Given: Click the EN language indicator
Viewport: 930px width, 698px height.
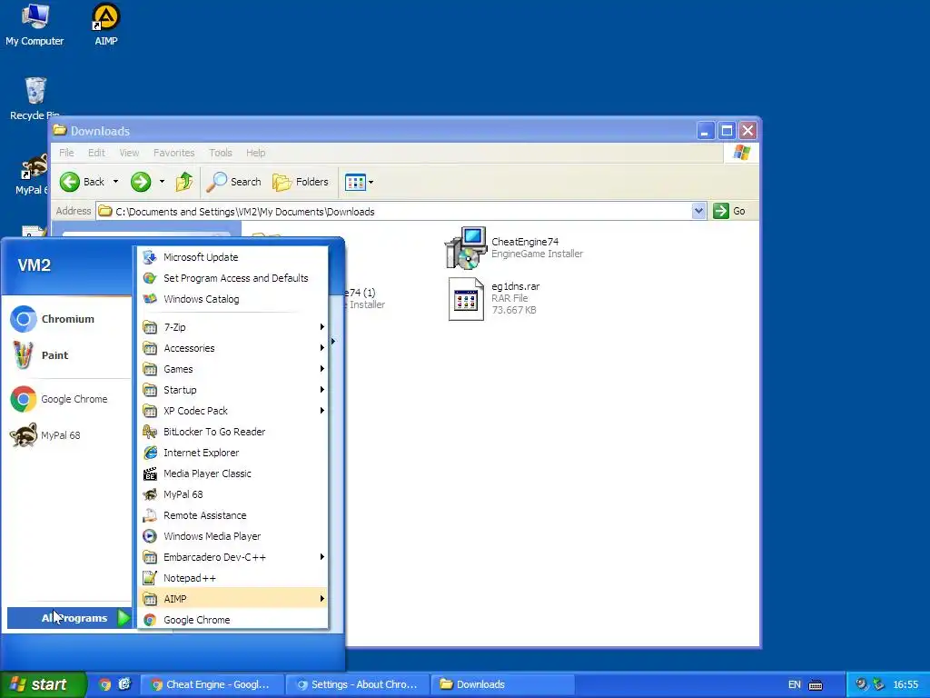Looking at the screenshot, I should click(794, 684).
